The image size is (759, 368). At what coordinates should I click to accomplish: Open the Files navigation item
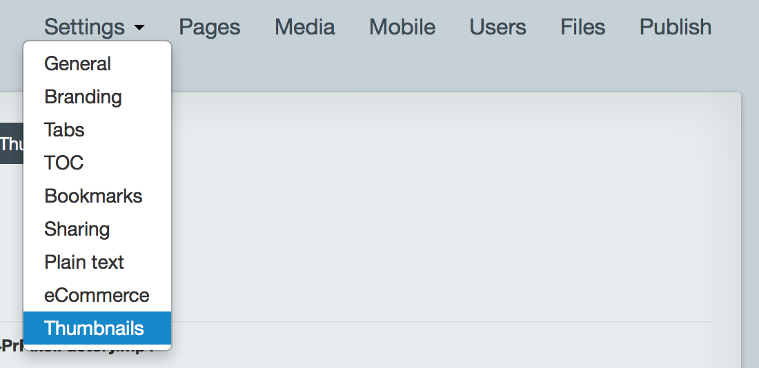click(583, 27)
